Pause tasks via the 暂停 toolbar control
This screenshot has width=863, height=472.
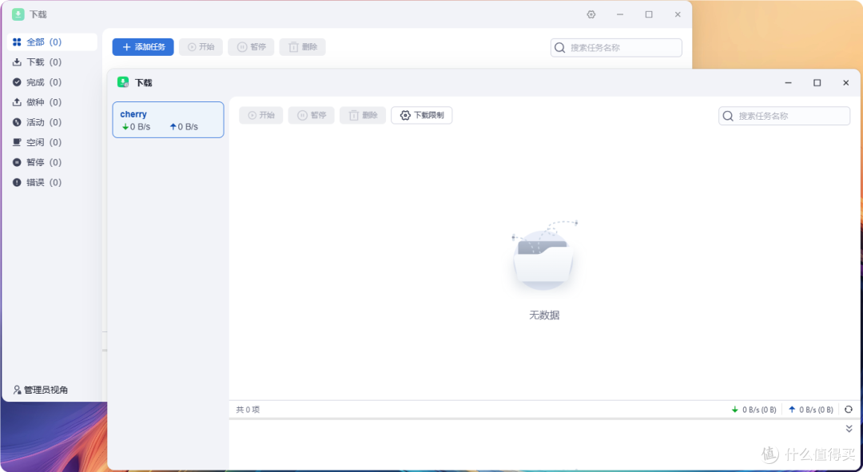pyautogui.click(x=311, y=115)
